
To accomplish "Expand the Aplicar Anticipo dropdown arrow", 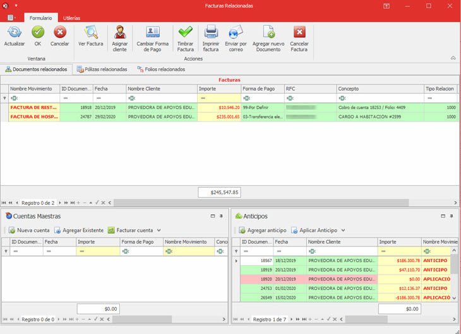I will (x=343, y=231).
